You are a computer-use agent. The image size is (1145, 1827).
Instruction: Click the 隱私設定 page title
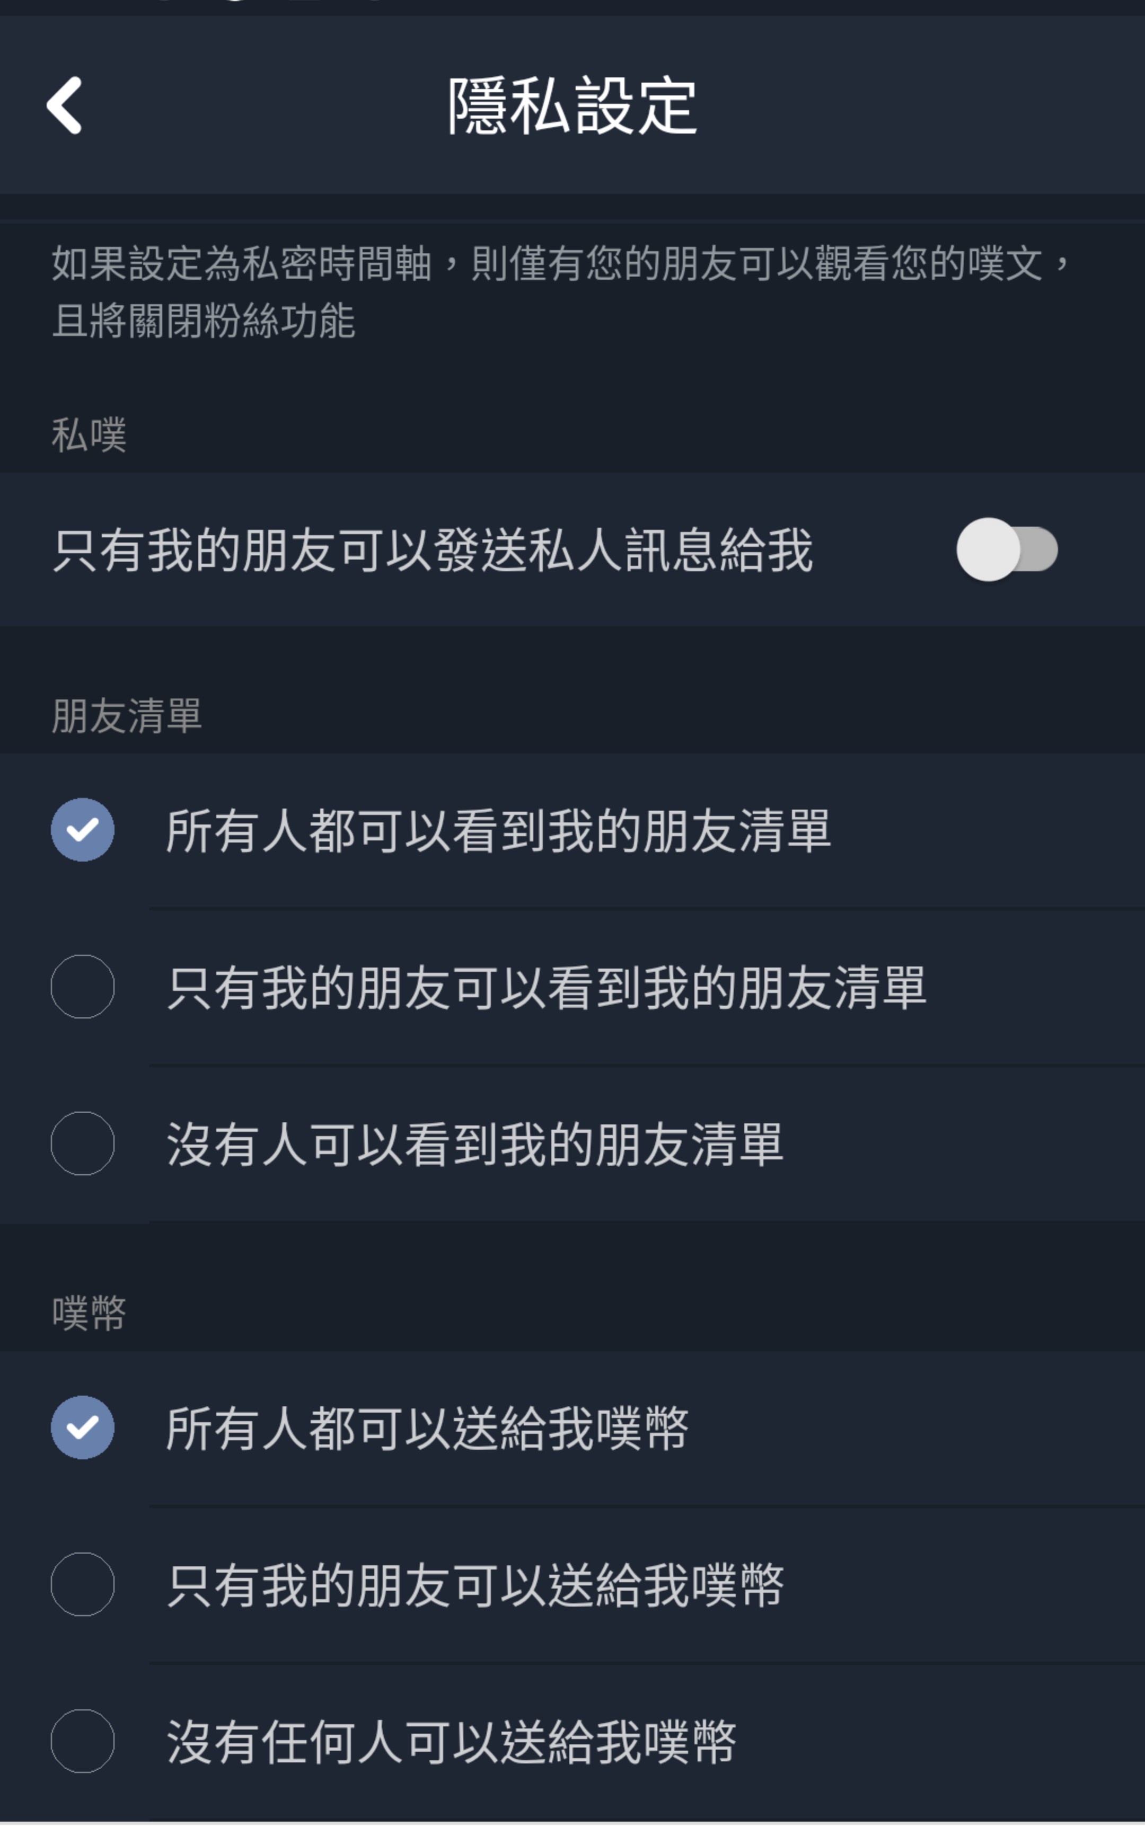tap(572, 106)
